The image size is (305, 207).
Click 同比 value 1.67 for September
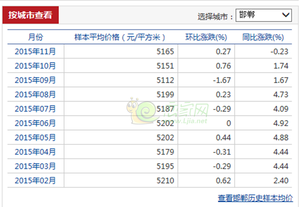tap(281, 80)
